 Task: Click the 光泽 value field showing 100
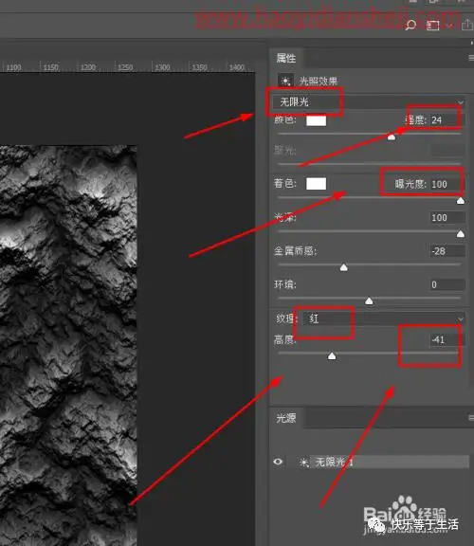pyautogui.click(x=447, y=218)
